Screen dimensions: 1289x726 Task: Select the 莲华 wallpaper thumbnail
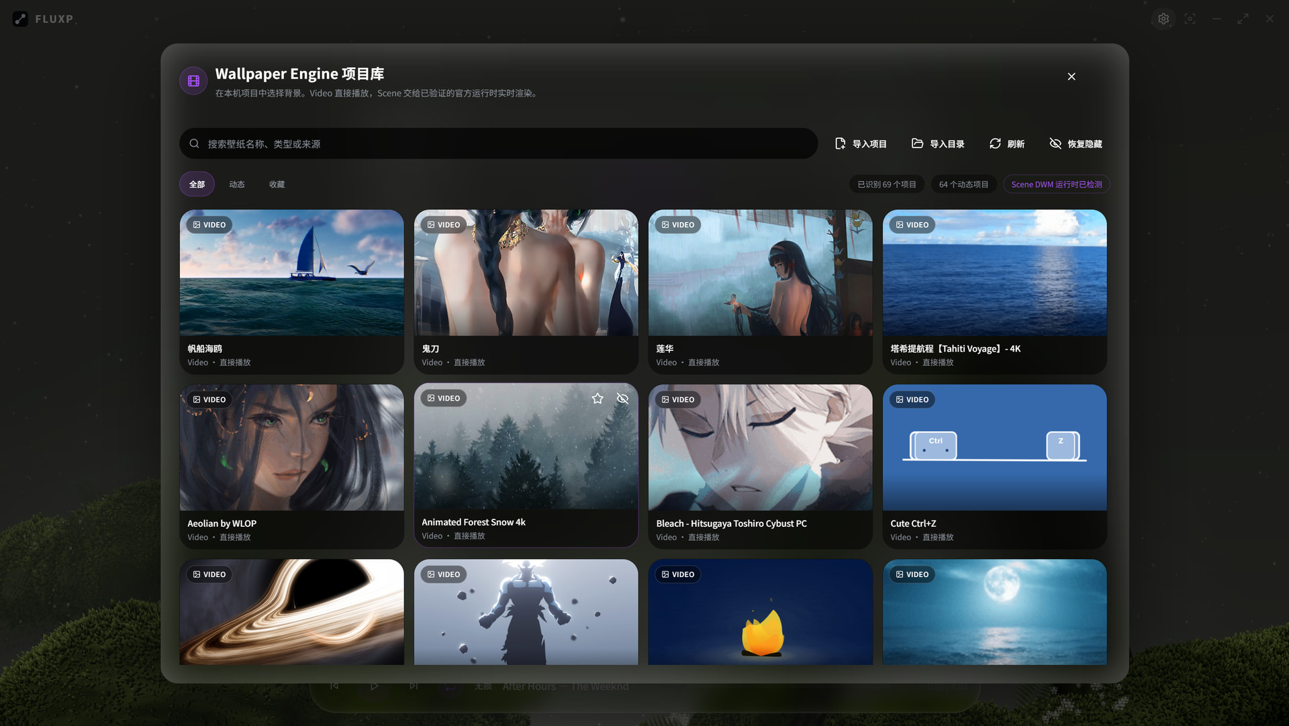point(761,272)
